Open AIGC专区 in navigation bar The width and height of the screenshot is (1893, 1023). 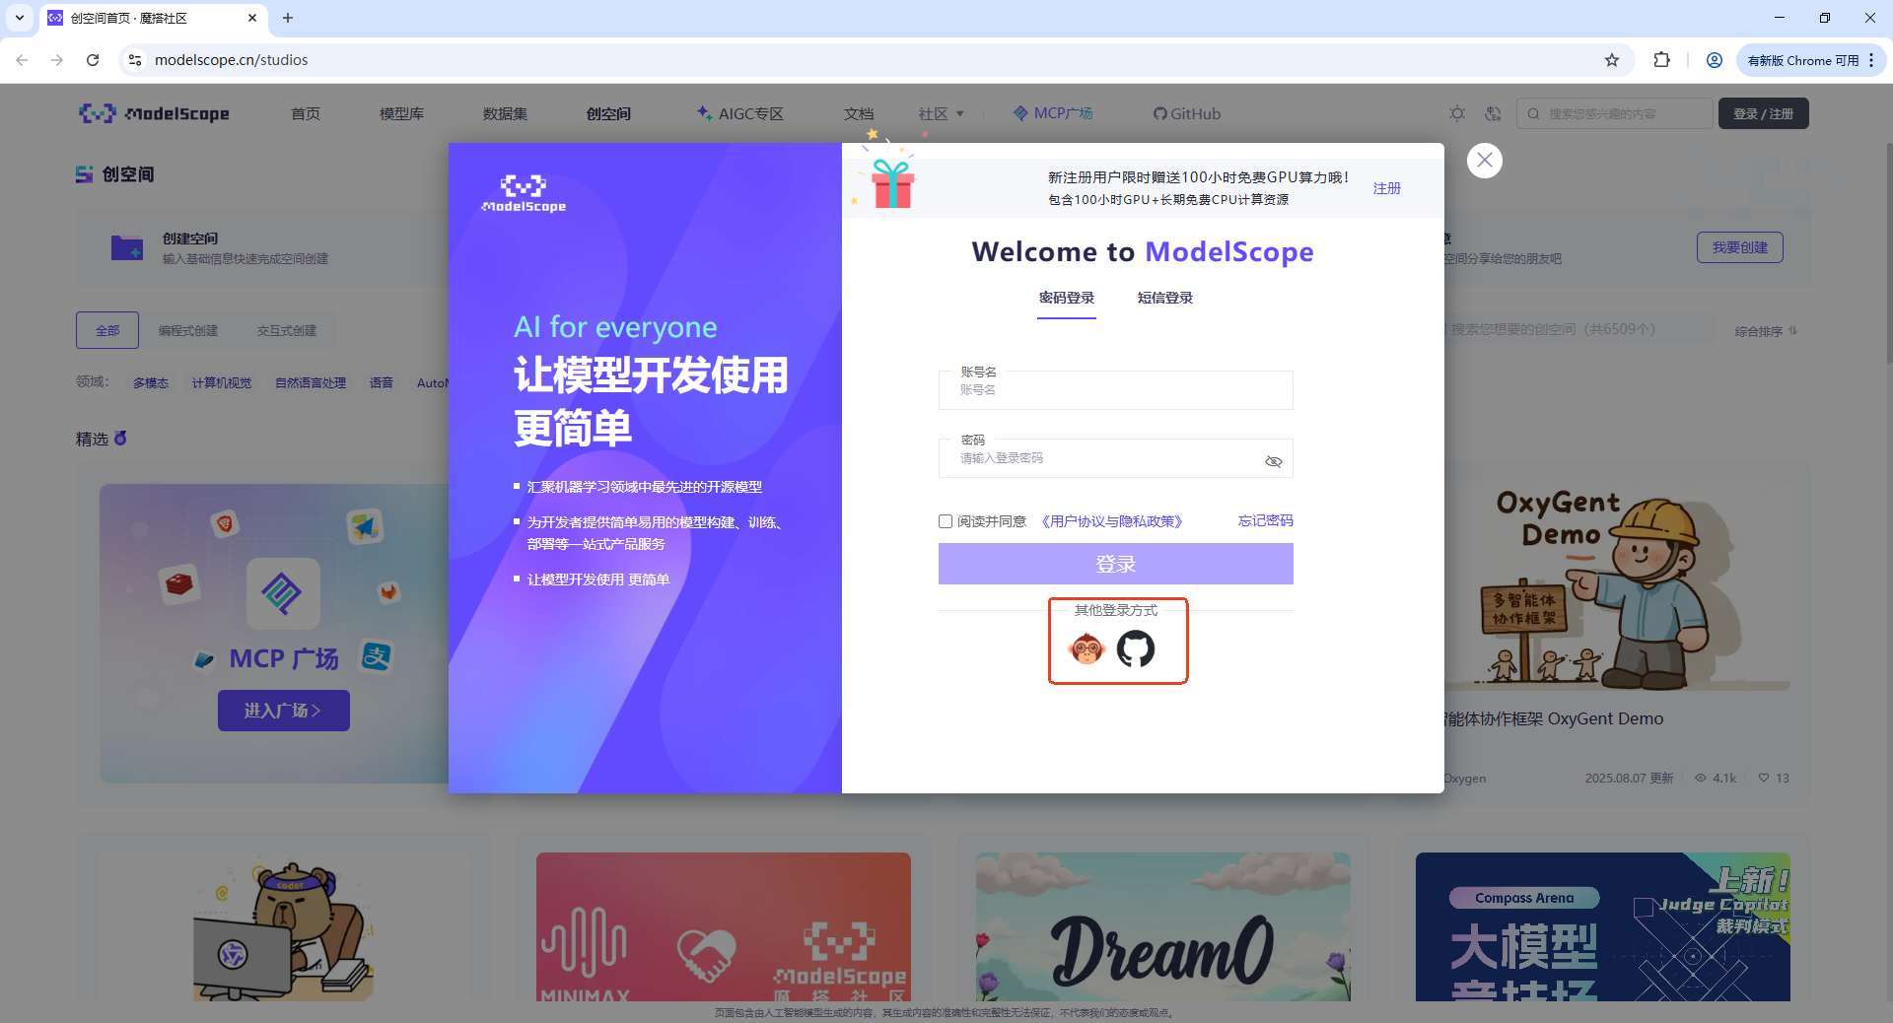click(x=740, y=113)
